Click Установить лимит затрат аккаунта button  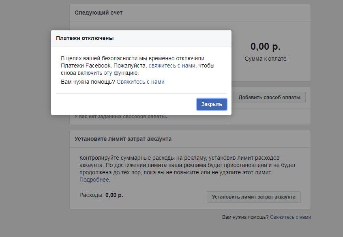coord(254,197)
